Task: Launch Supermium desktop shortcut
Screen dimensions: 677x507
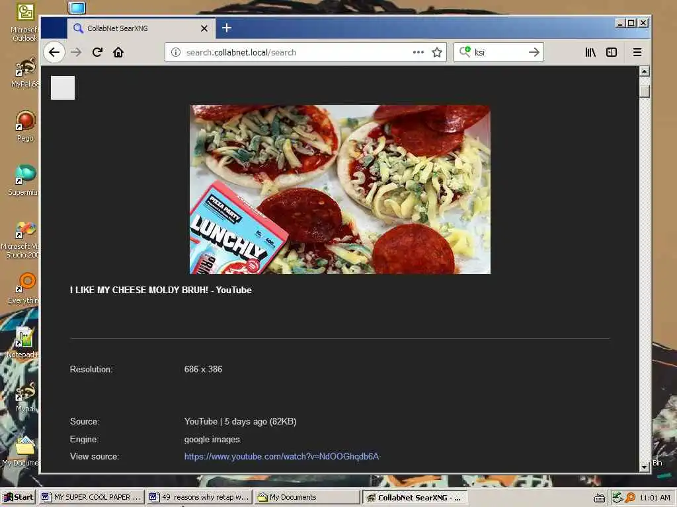Action: pyautogui.click(x=24, y=181)
